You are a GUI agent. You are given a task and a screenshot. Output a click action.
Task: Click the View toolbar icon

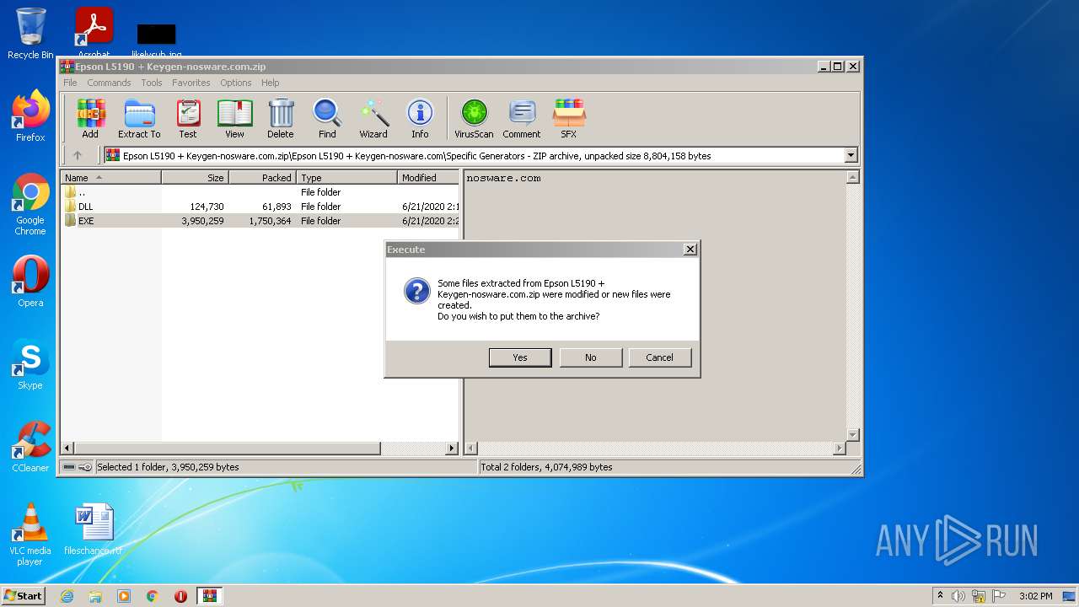pyautogui.click(x=234, y=119)
